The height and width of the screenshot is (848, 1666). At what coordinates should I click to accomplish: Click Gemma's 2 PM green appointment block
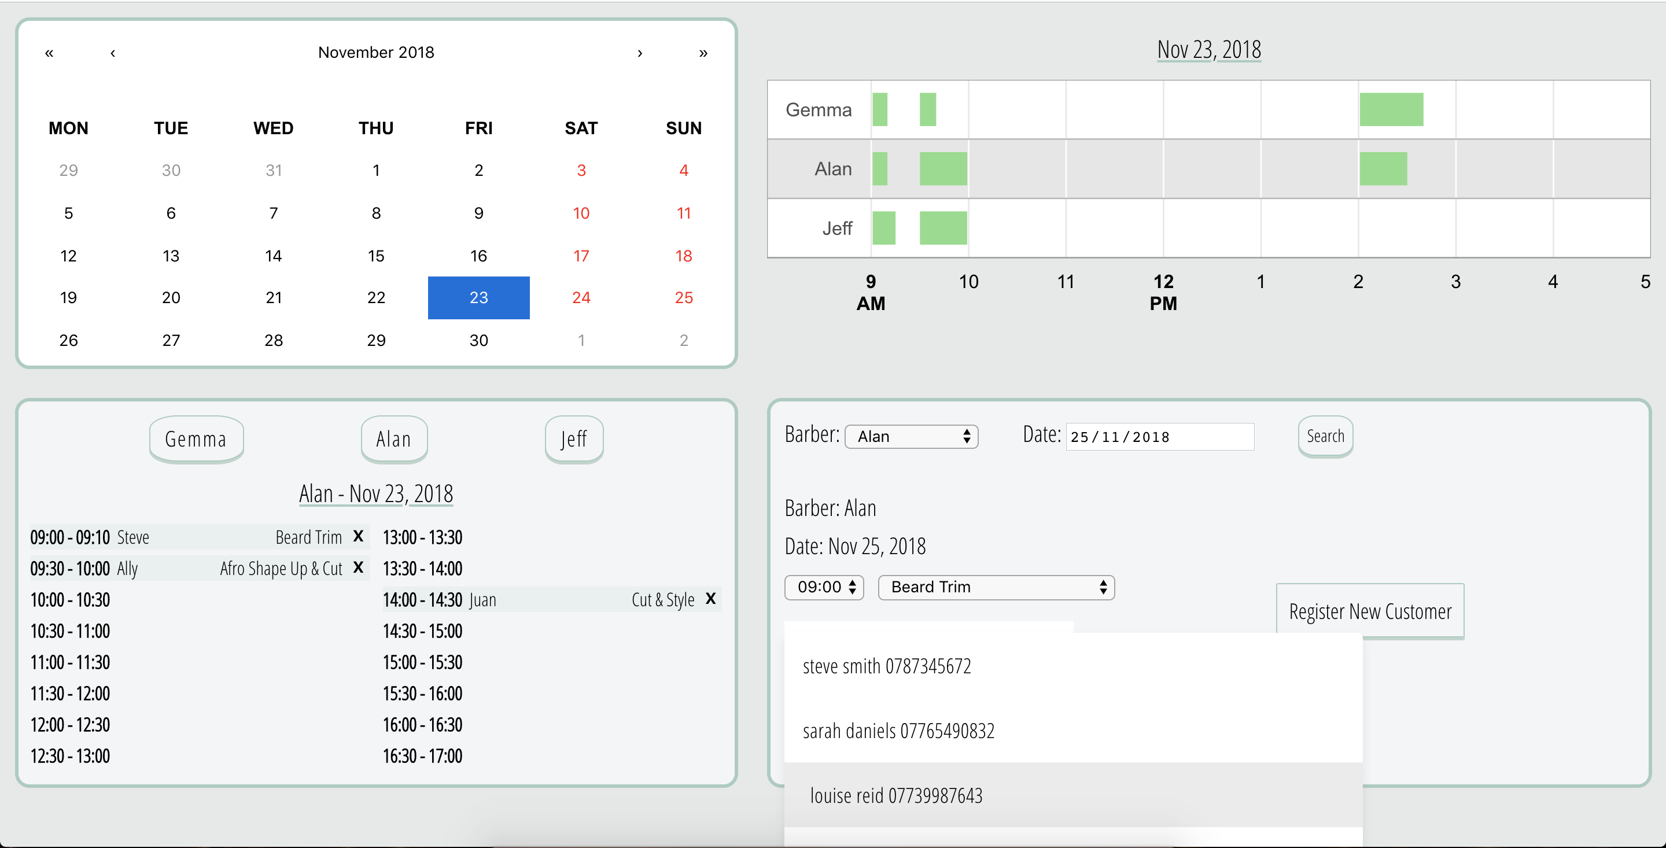pos(1391,109)
